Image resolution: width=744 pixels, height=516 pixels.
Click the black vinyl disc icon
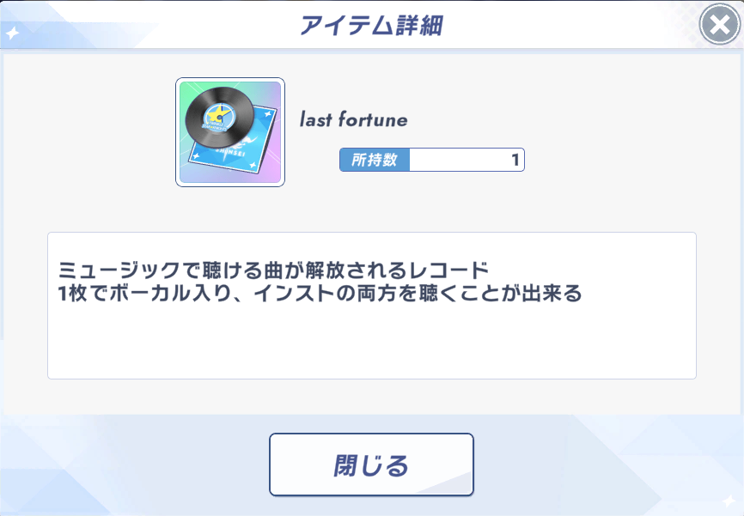tap(216, 115)
